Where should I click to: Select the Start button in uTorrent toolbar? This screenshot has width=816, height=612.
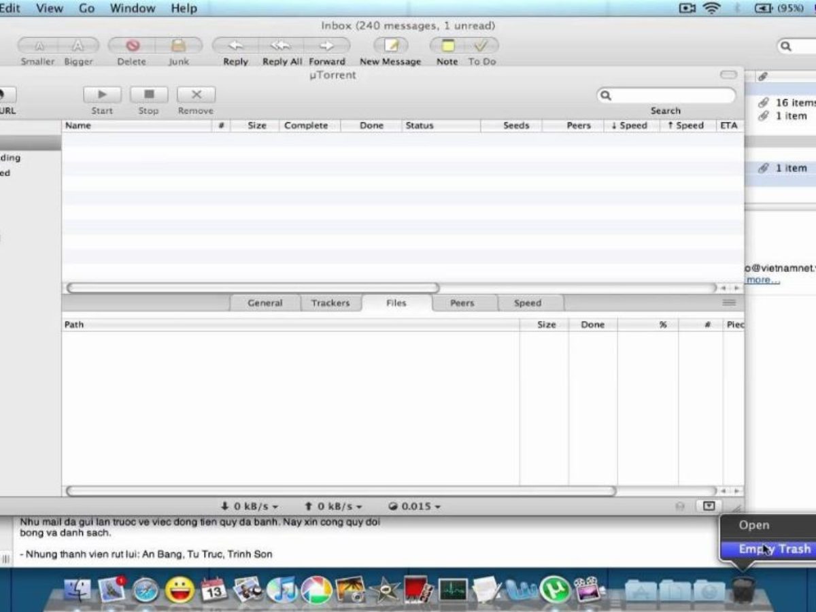click(101, 95)
